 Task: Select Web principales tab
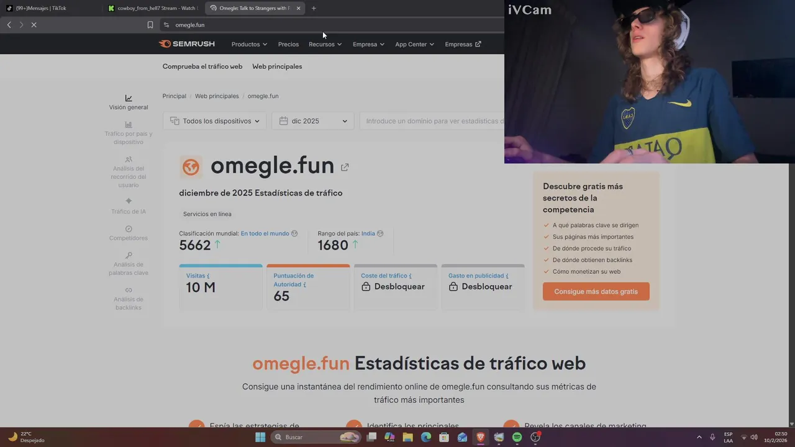277,66
